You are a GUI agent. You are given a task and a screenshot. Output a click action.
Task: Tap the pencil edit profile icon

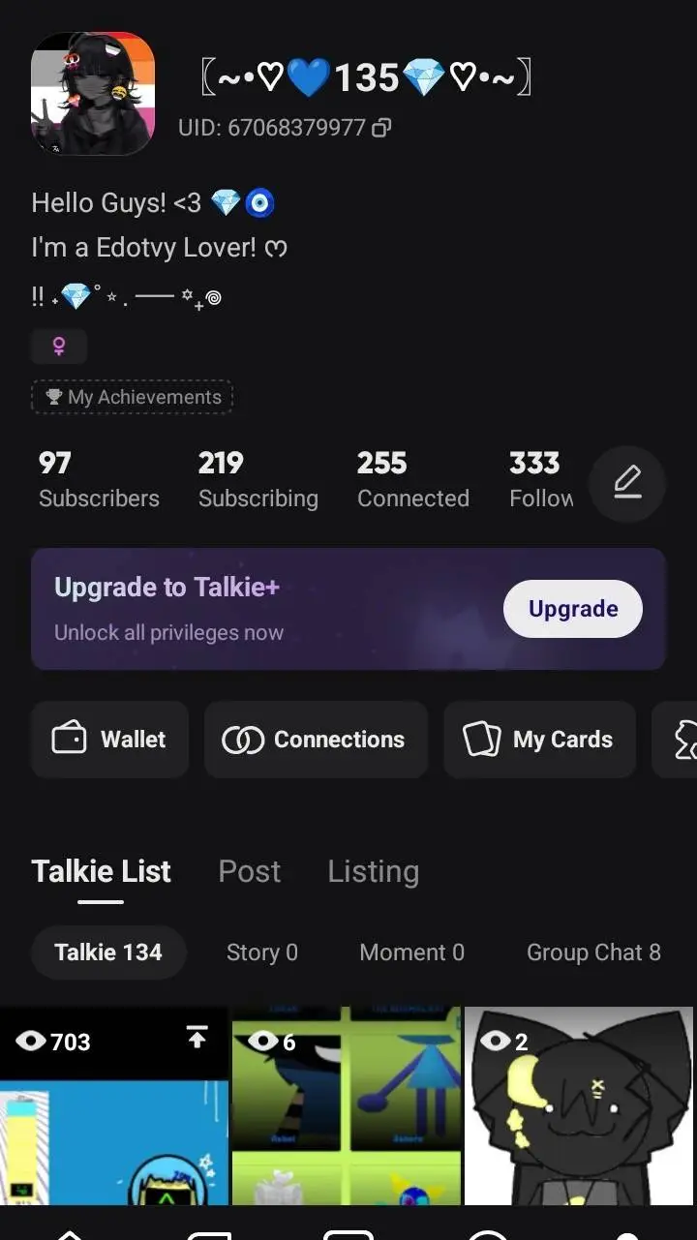627,482
